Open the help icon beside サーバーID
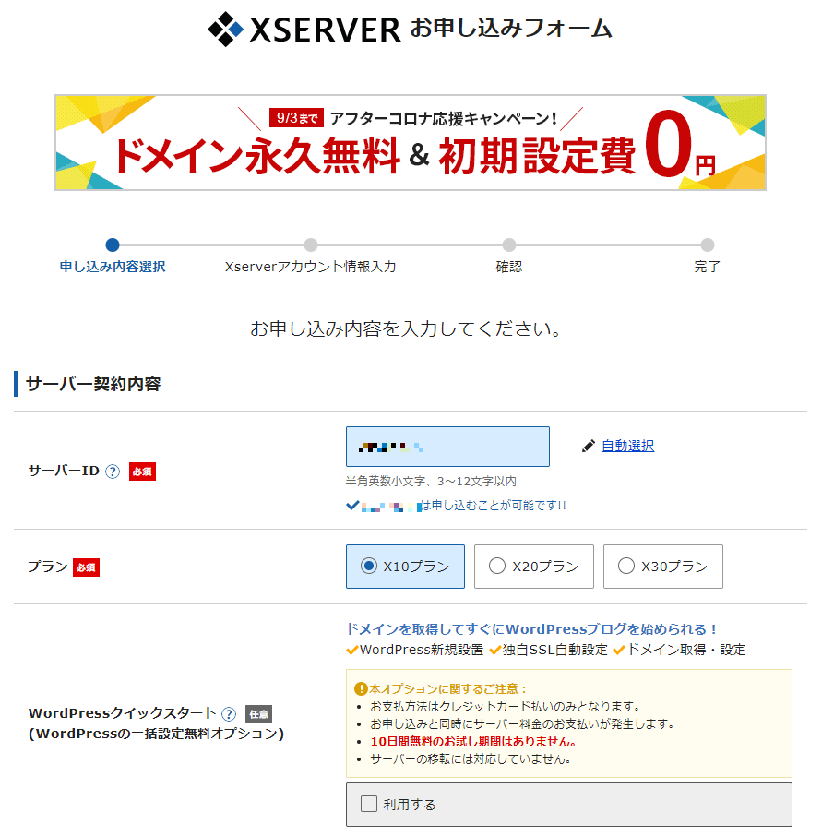This screenshot has width=822, height=836. pyautogui.click(x=113, y=472)
